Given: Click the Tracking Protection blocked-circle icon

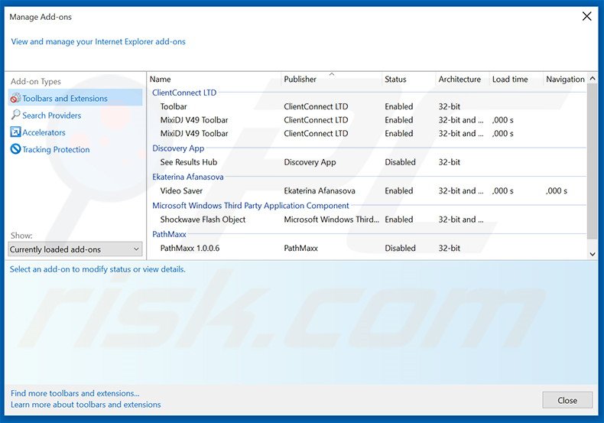Looking at the screenshot, I should click(x=15, y=149).
